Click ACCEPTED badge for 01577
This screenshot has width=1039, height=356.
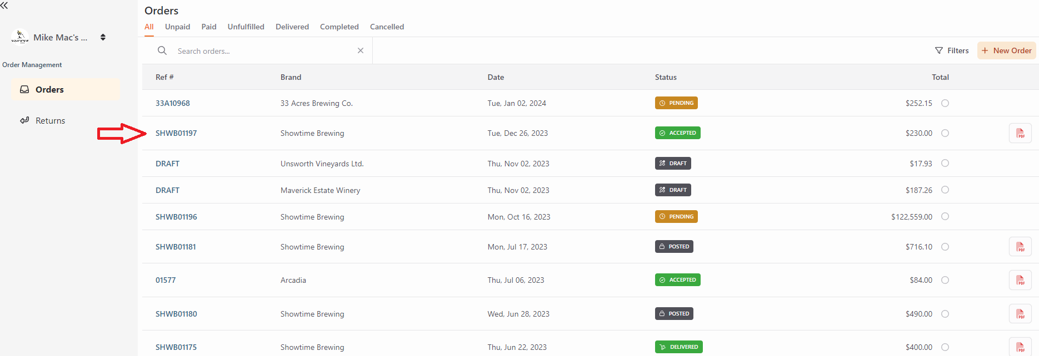(677, 280)
